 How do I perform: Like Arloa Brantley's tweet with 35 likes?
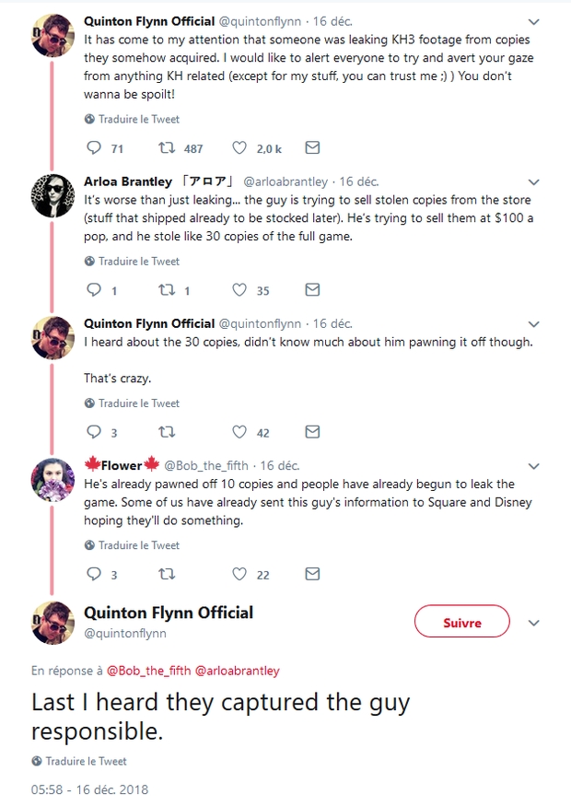click(x=239, y=290)
